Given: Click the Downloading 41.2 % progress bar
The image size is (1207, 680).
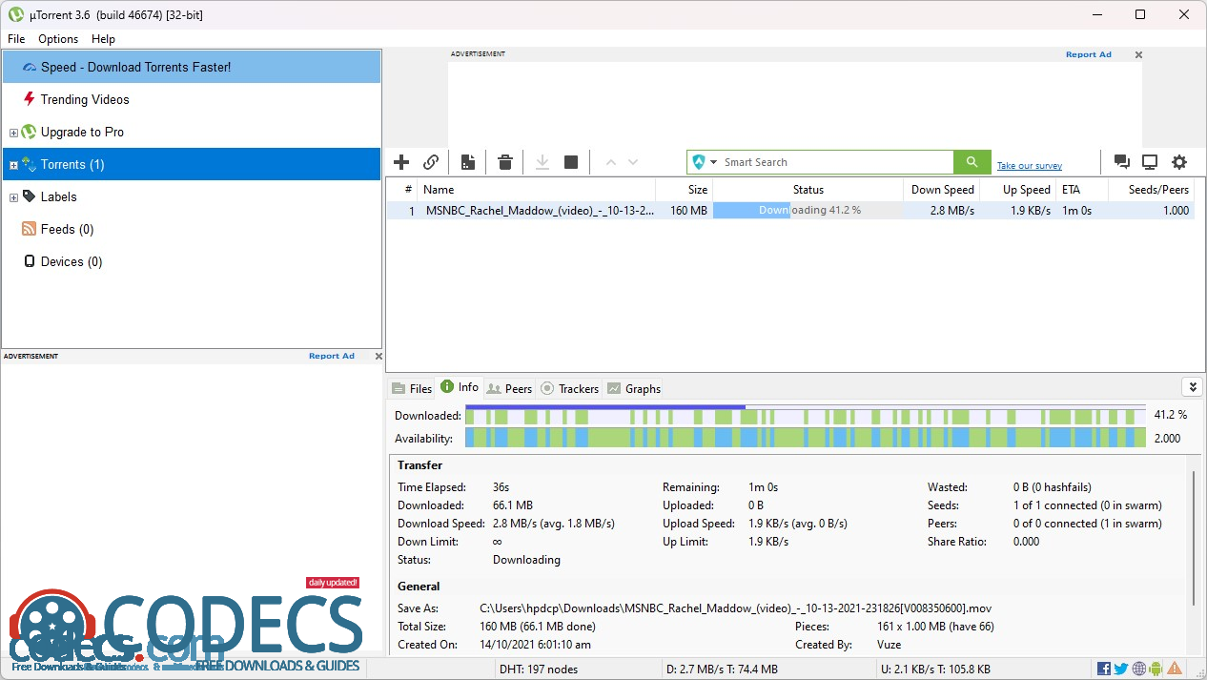Looking at the screenshot, I should pos(808,210).
